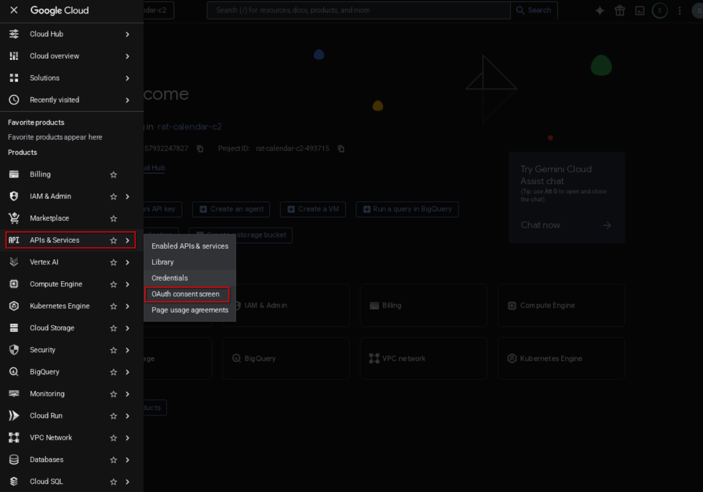Screen dimensions: 703x492
Task: Click the resource search input field
Action: (359, 10)
